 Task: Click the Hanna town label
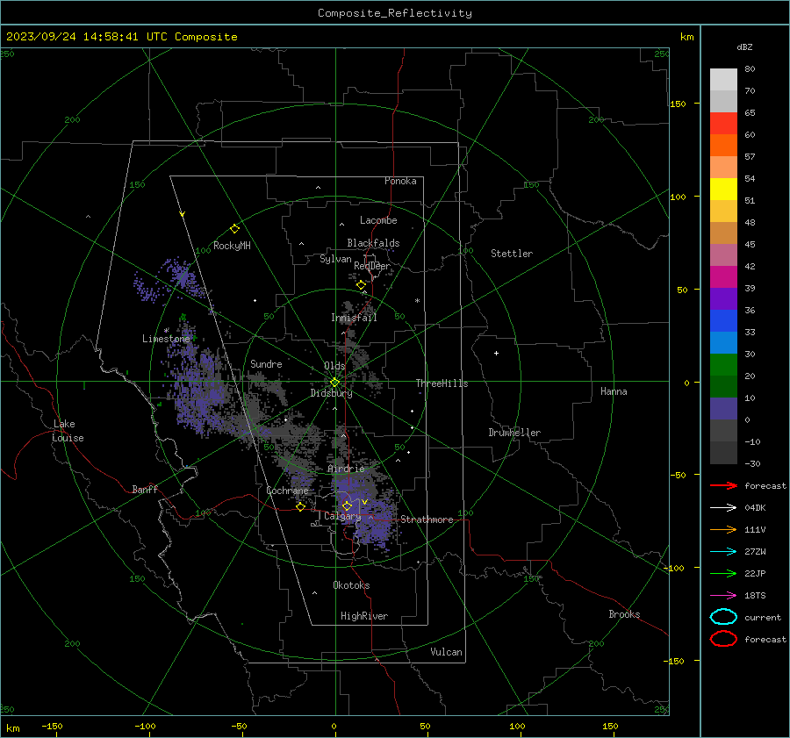[x=614, y=391]
